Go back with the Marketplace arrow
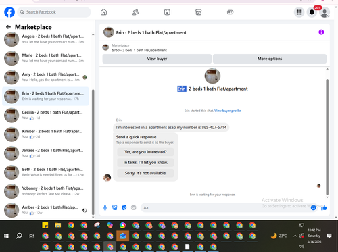The width and height of the screenshot is (338, 252). coord(8,27)
